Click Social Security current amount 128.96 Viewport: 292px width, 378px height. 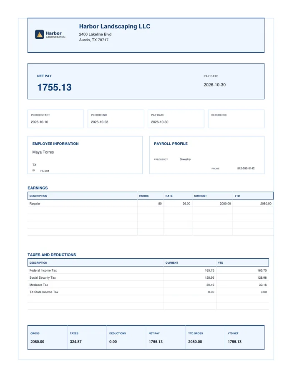209,278
